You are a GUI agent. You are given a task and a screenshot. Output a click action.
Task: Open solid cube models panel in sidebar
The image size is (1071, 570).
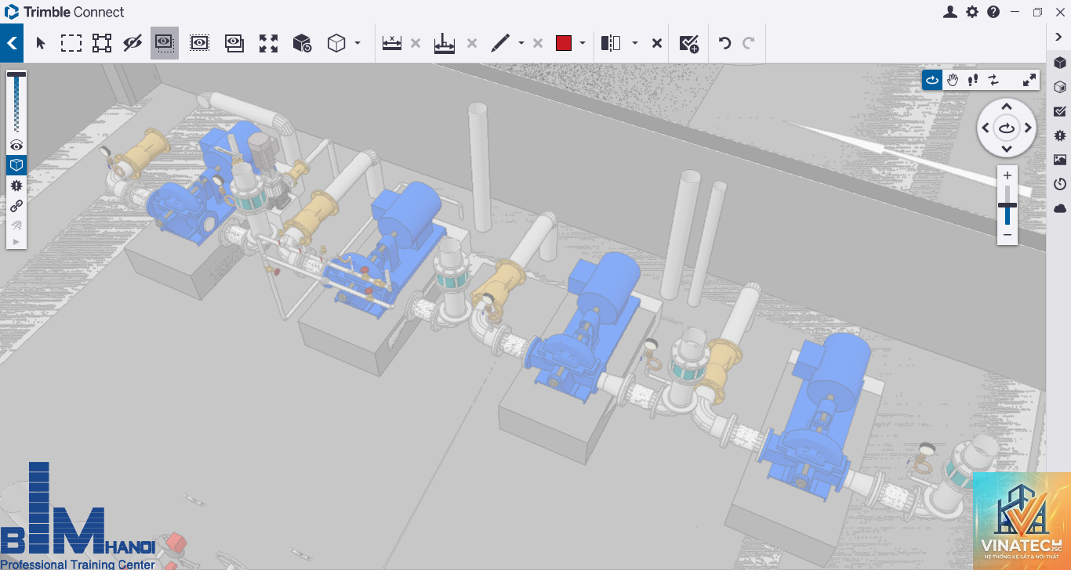point(1060,63)
